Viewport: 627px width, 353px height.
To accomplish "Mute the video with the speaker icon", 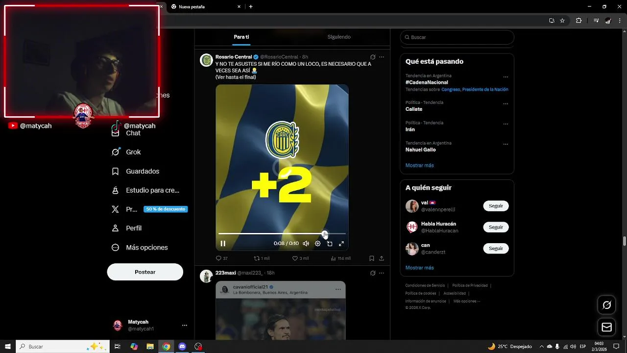I will click(x=306, y=244).
